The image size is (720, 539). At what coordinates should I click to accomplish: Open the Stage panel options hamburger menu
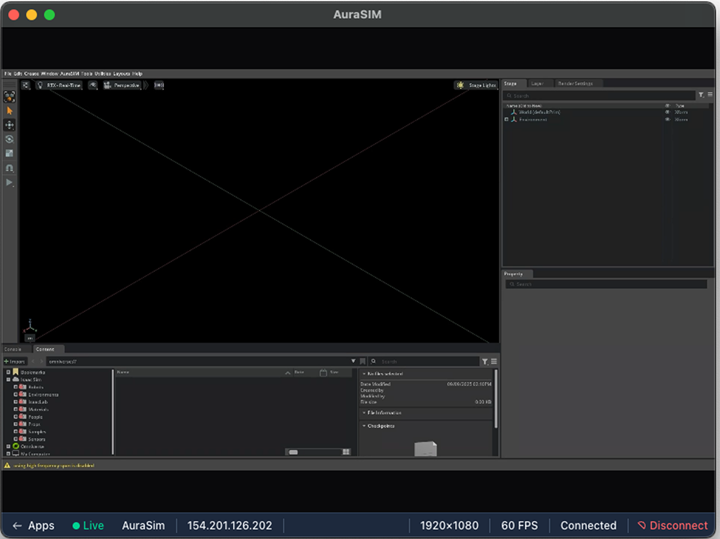(710, 95)
